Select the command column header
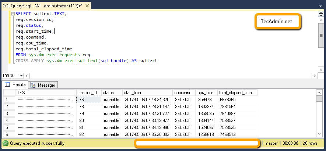The width and height of the screenshot is (326, 151). pyautogui.click(x=184, y=93)
